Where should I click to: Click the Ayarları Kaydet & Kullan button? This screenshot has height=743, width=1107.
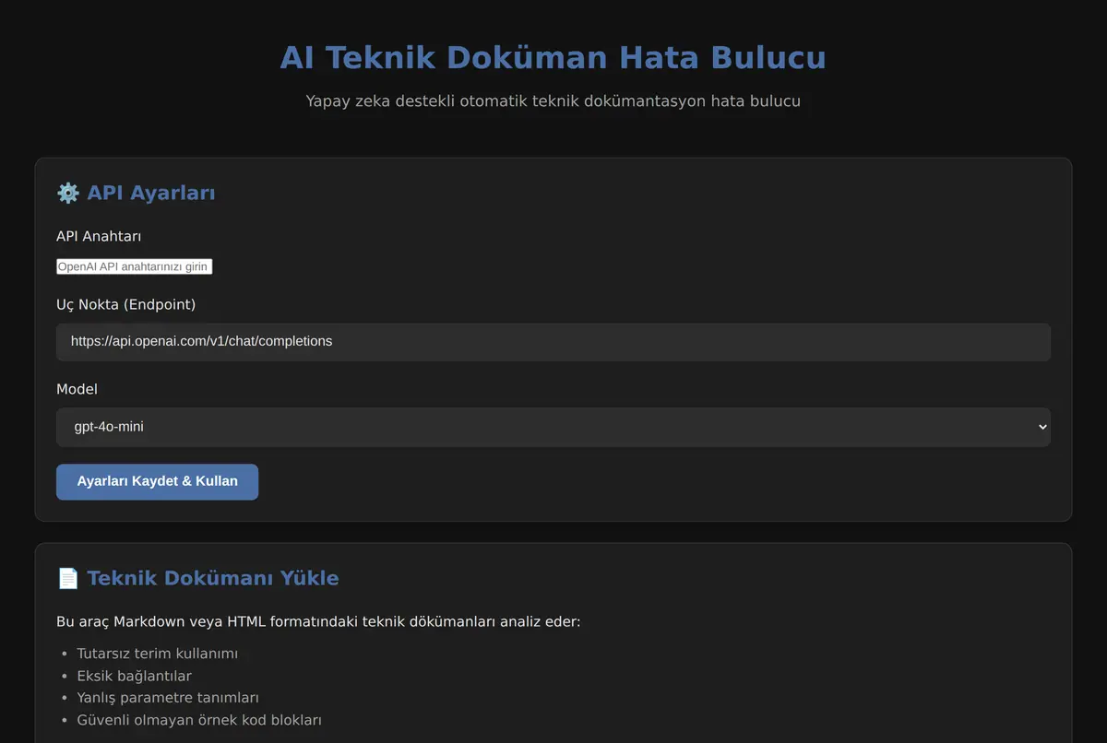157,481
